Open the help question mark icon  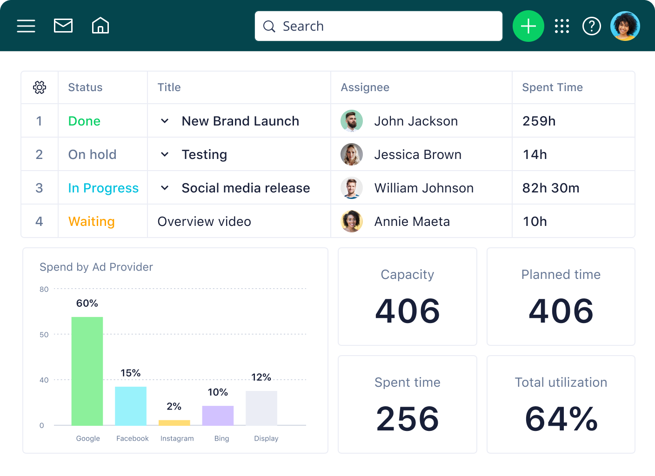[x=592, y=26]
